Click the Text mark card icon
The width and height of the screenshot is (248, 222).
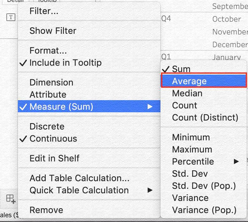[x=11, y=17]
